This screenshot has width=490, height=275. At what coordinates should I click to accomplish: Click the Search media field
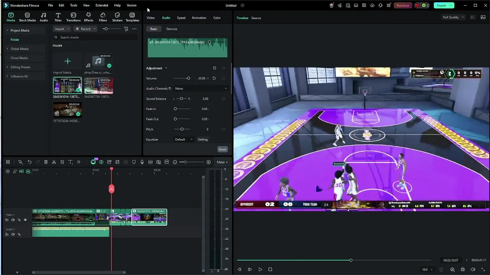(x=95, y=37)
